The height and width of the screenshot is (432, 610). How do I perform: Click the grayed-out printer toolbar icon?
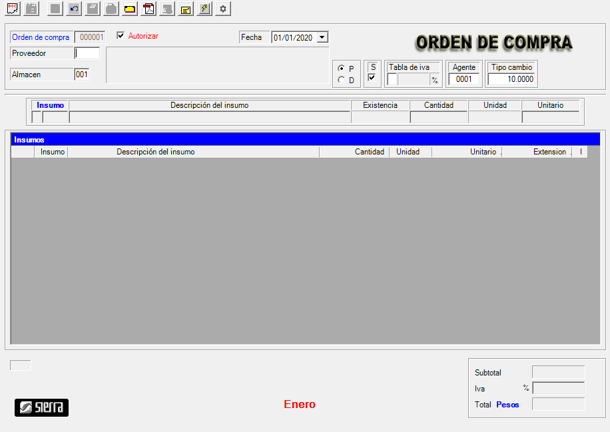coord(111,9)
